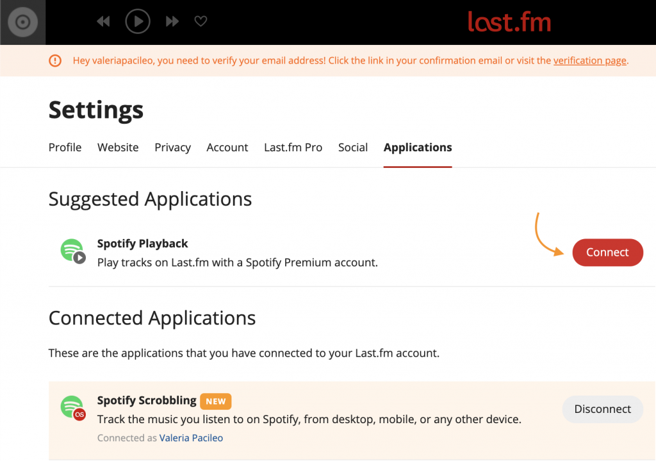Click the Connected Applications heading

152,318
